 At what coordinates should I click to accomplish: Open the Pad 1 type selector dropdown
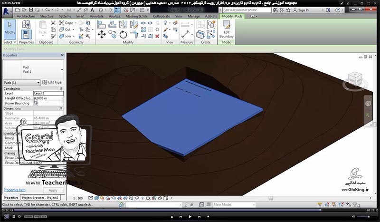(62, 69)
